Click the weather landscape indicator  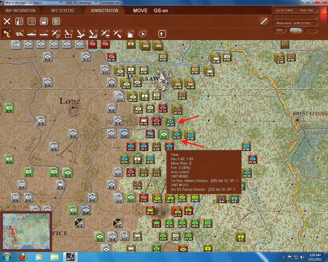[295, 30]
